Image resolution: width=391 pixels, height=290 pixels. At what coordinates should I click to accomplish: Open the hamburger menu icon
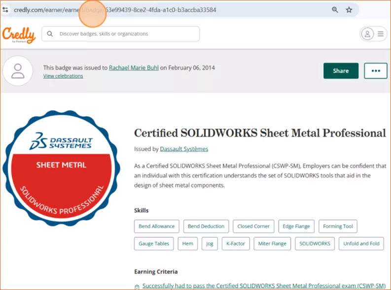(x=381, y=34)
